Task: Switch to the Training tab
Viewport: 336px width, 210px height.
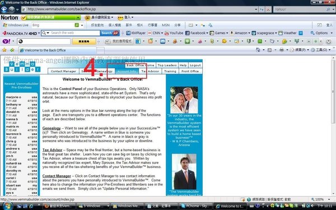Action: (x=170, y=71)
